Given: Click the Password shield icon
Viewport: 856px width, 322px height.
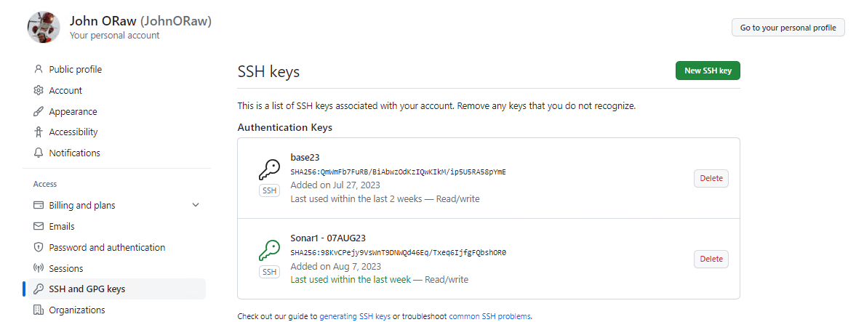Looking at the screenshot, I should point(39,248).
